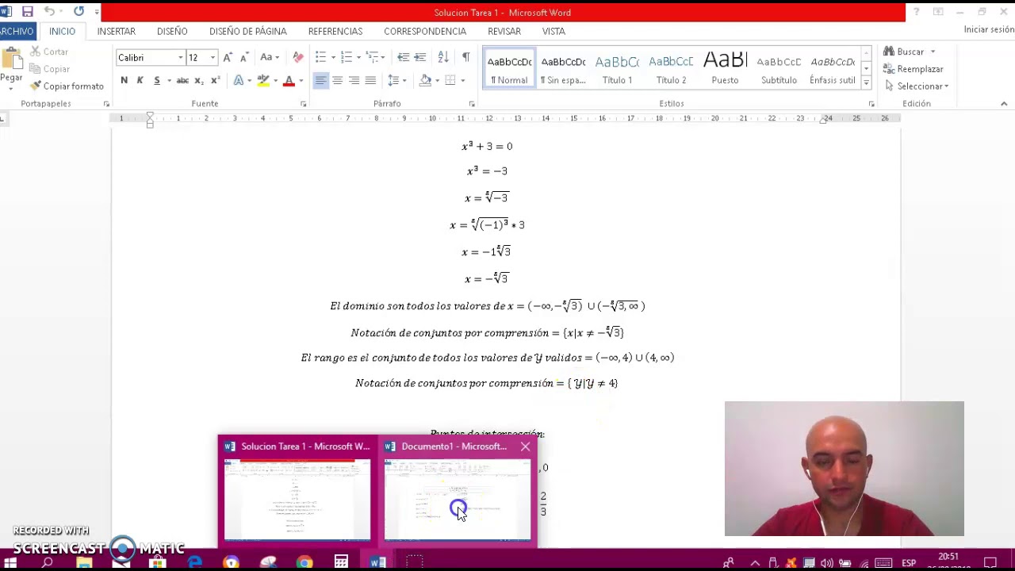Center the paragraph text
This screenshot has height=571, width=1015.
pyautogui.click(x=337, y=80)
